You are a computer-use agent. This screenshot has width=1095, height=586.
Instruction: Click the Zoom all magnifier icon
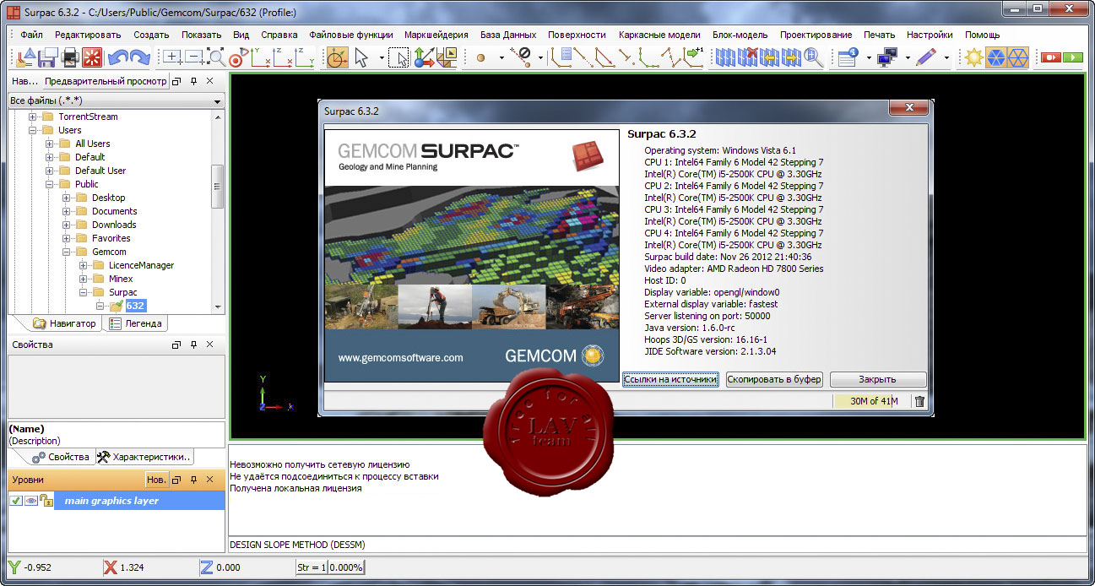(x=217, y=57)
